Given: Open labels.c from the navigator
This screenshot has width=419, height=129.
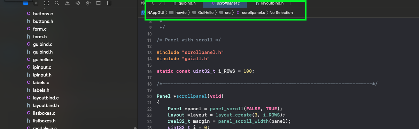Looking at the screenshot, I should (x=38, y=82).
